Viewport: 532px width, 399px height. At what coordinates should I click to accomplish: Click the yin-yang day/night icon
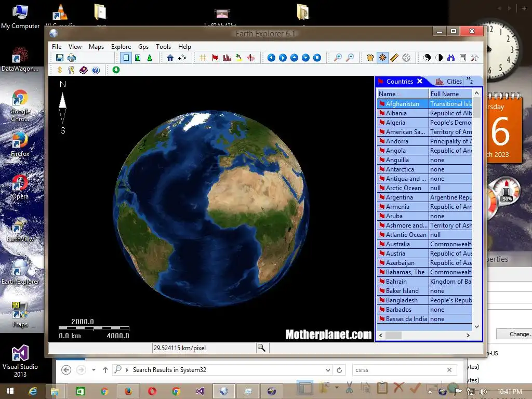[x=427, y=58]
